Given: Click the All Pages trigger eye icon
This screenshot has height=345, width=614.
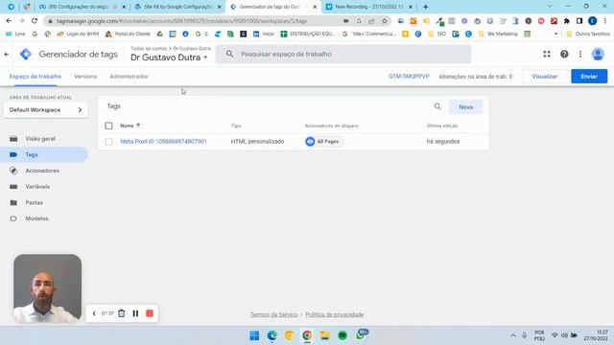Looking at the screenshot, I should pos(310,141).
